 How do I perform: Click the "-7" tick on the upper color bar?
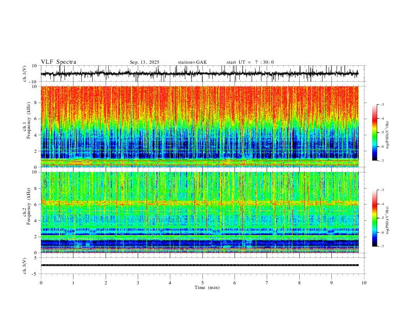[382, 161]
